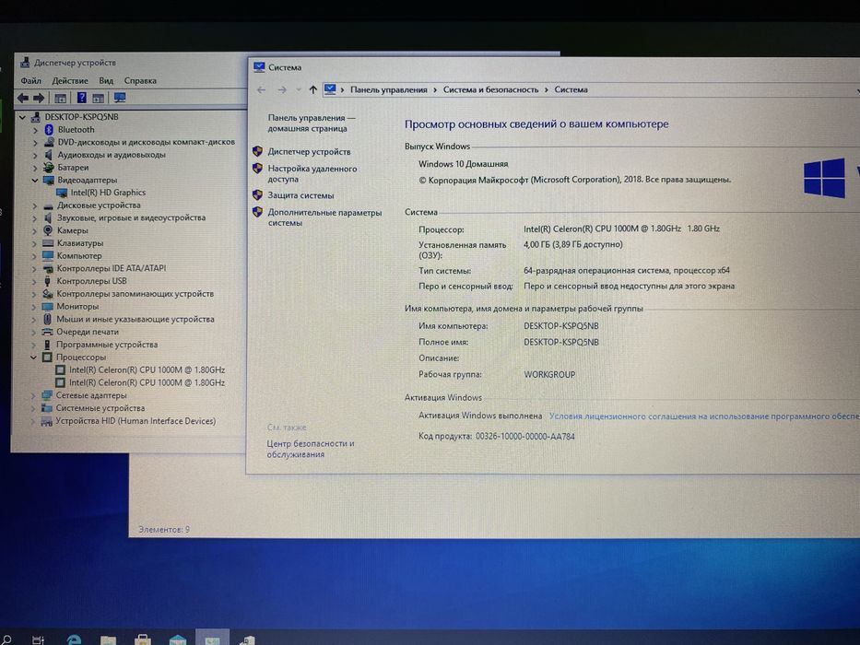Click the Защита системы link
This screenshot has height=645, width=860.
pos(300,195)
